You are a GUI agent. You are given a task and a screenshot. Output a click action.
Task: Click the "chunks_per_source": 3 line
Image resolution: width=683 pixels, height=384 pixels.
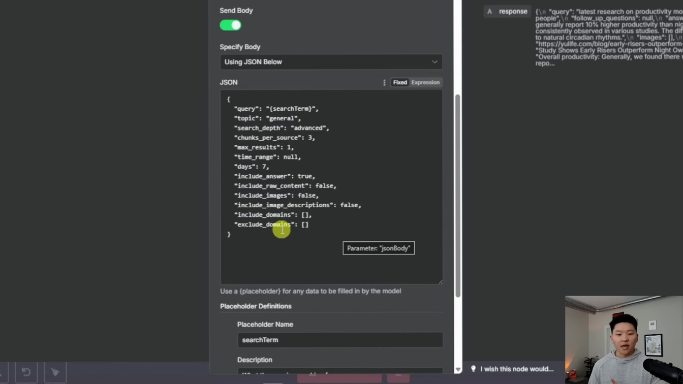pyautogui.click(x=274, y=138)
